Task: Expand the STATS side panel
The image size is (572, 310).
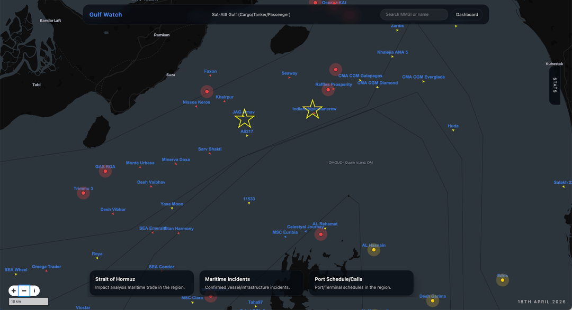Action: (555, 86)
